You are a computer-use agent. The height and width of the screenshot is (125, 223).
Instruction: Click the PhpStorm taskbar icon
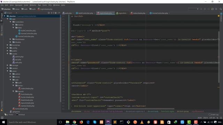pyautogui.click(x=108, y=122)
